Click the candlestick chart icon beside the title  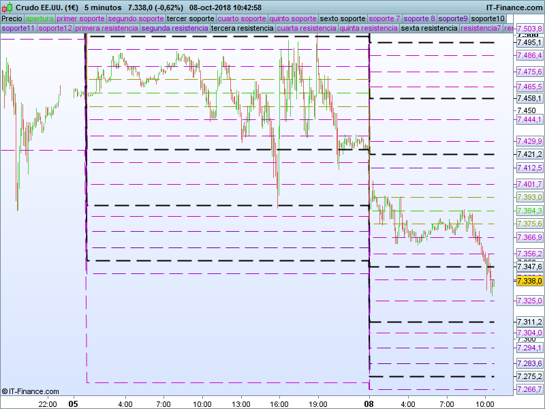tap(7, 7)
